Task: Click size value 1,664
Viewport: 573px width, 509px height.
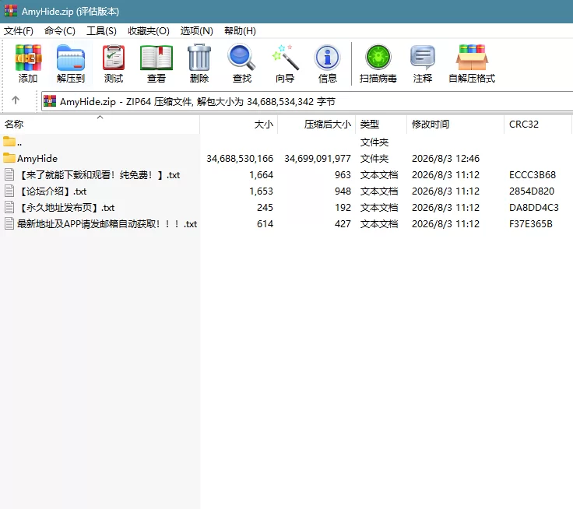Action: click(262, 175)
